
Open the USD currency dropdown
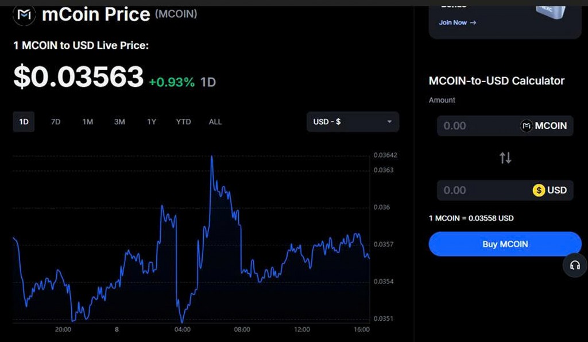click(352, 122)
